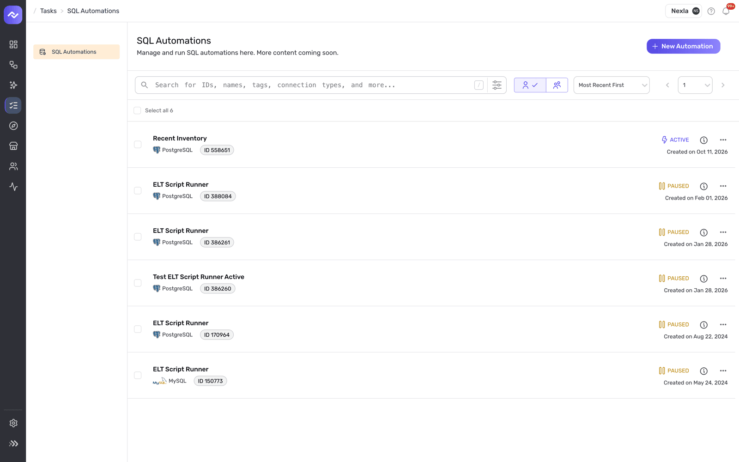Open the sparkle AI icon in sidebar

point(13,85)
